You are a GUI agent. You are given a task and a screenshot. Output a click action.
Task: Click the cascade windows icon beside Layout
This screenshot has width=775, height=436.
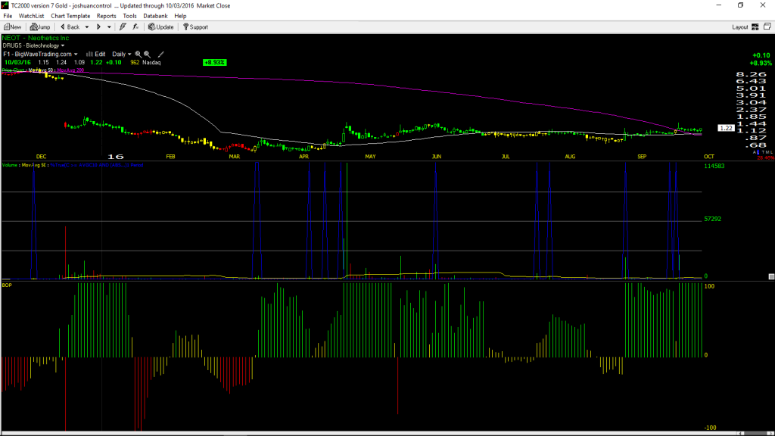[767, 26]
